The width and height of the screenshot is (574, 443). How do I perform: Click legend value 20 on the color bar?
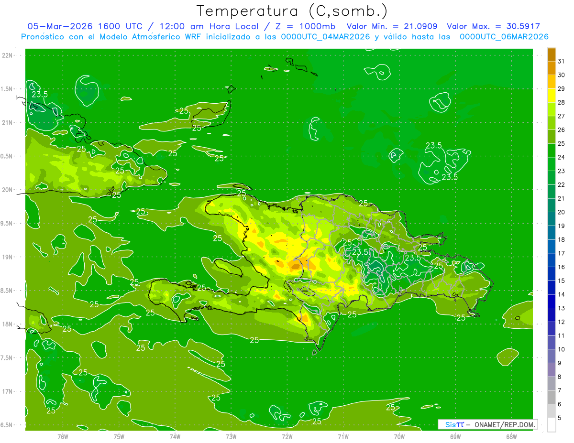coord(562,212)
